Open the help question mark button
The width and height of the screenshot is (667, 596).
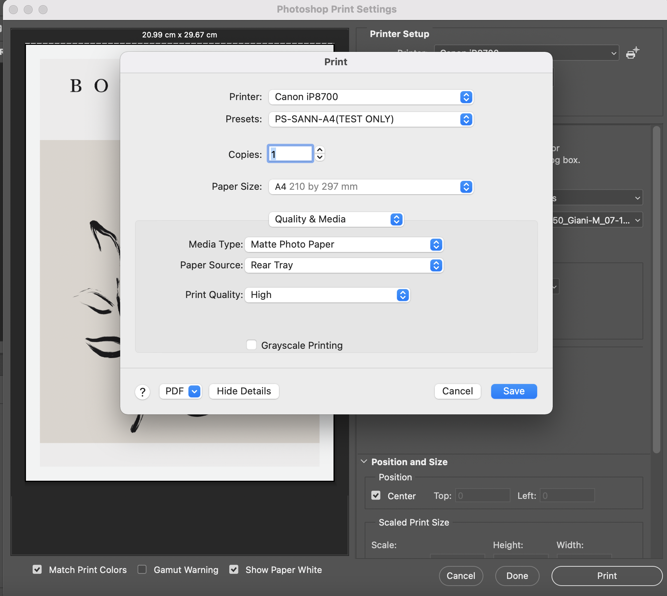click(142, 392)
